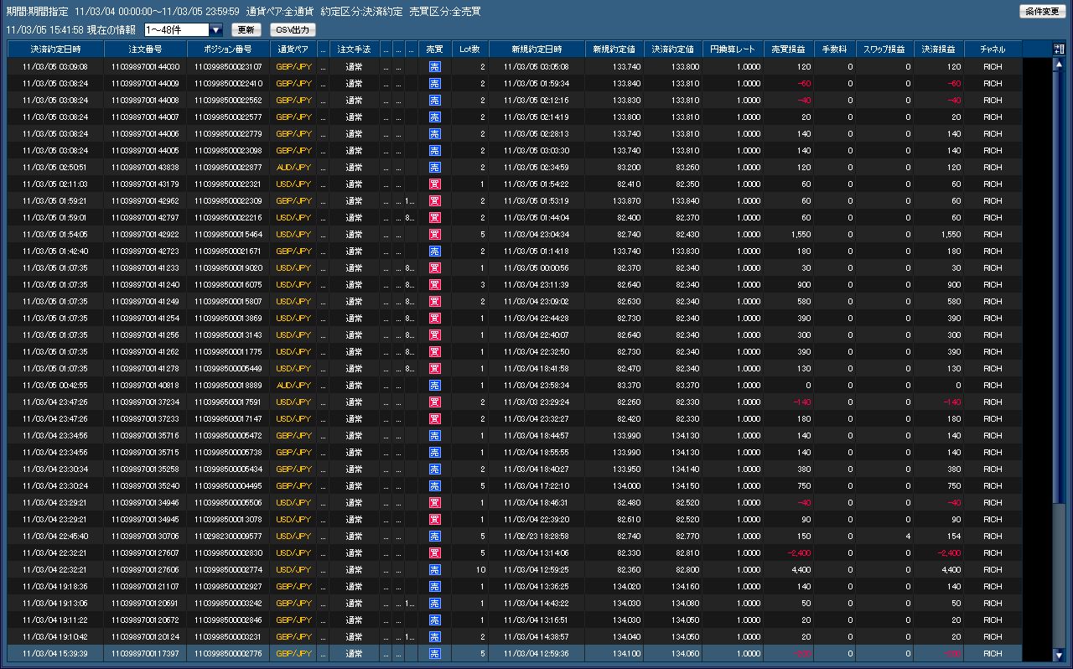This screenshot has width=1073, height=669.
Task: Click the 決済損益 column header
Action: click(x=938, y=49)
